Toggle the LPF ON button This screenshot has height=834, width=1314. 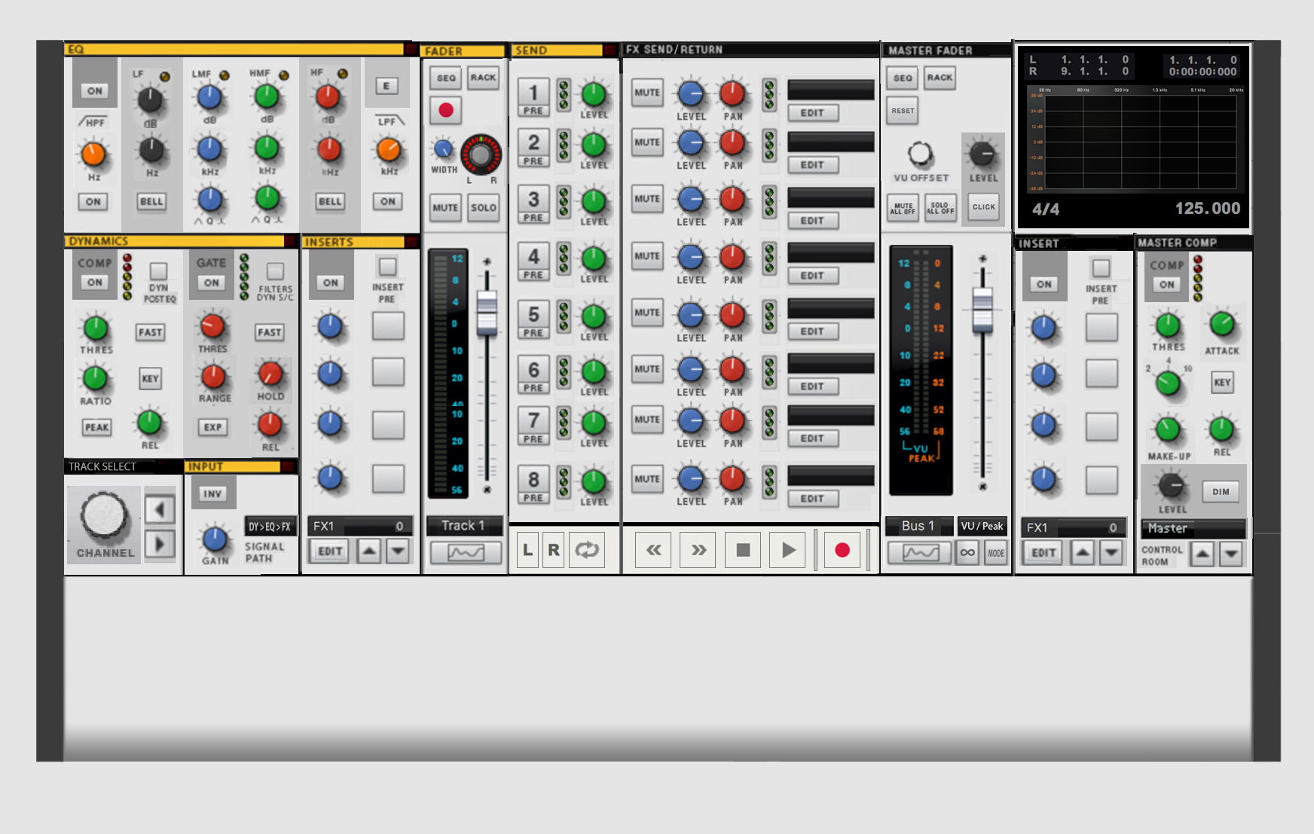coord(387,201)
